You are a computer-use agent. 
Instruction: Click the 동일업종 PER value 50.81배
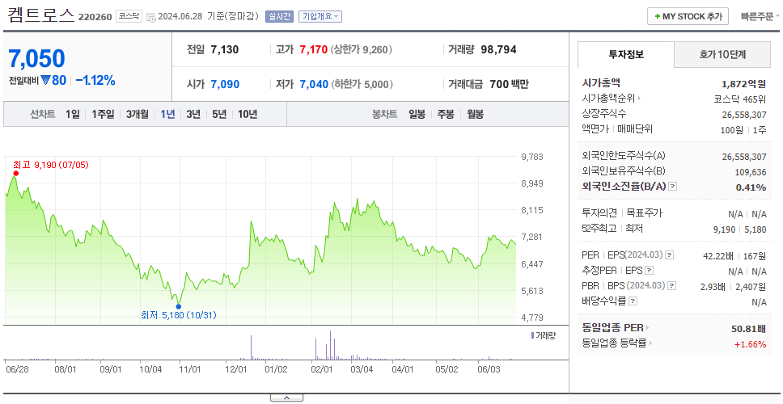point(748,329)
